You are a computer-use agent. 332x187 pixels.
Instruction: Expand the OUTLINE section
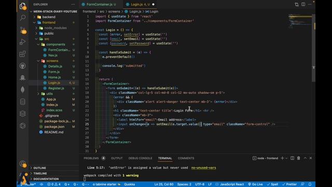[39, 168]
